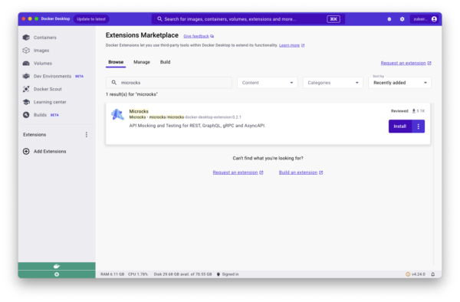Image resolution: width=460 pixels, height=302 pixels.
Task: Click the notifications bell icon
Action: tap(433, 274)
